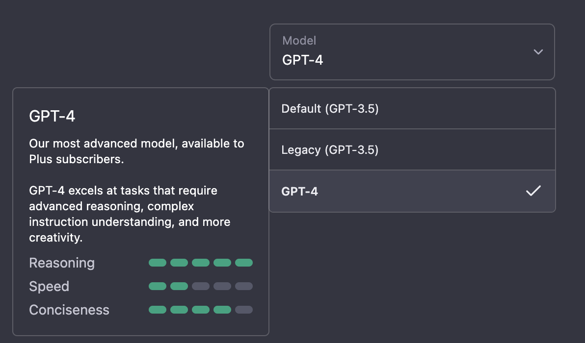This screenshot has width=585, height=343.
Task: Click the checkmark next to GPT-4
Action: (x=533, y=191)
